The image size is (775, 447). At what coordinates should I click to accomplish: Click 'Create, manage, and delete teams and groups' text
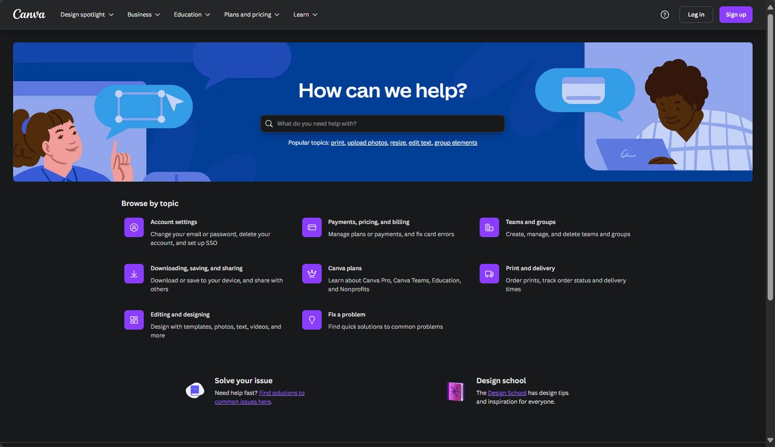(568, 234)
